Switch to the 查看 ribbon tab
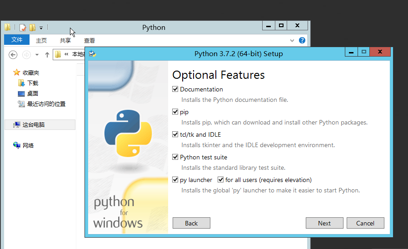 pyautogui.click(x=90, y=40)
